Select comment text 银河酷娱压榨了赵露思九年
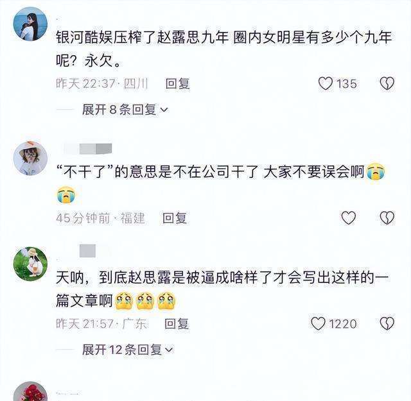This screenshot has height=401, width=411. tap(143, 37)
